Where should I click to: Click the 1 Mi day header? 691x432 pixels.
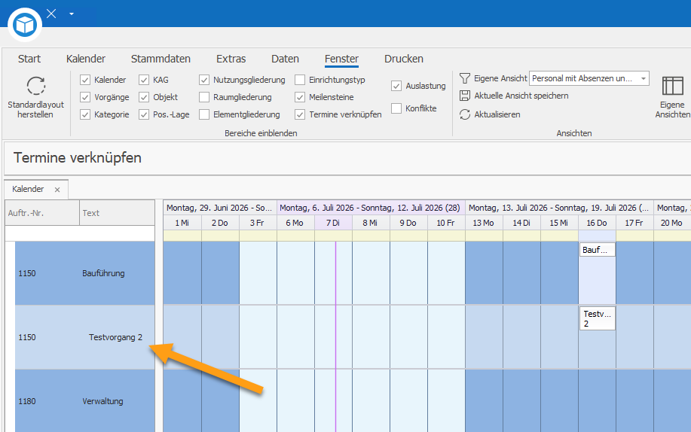pyautogui.click(x=182, y=223)
